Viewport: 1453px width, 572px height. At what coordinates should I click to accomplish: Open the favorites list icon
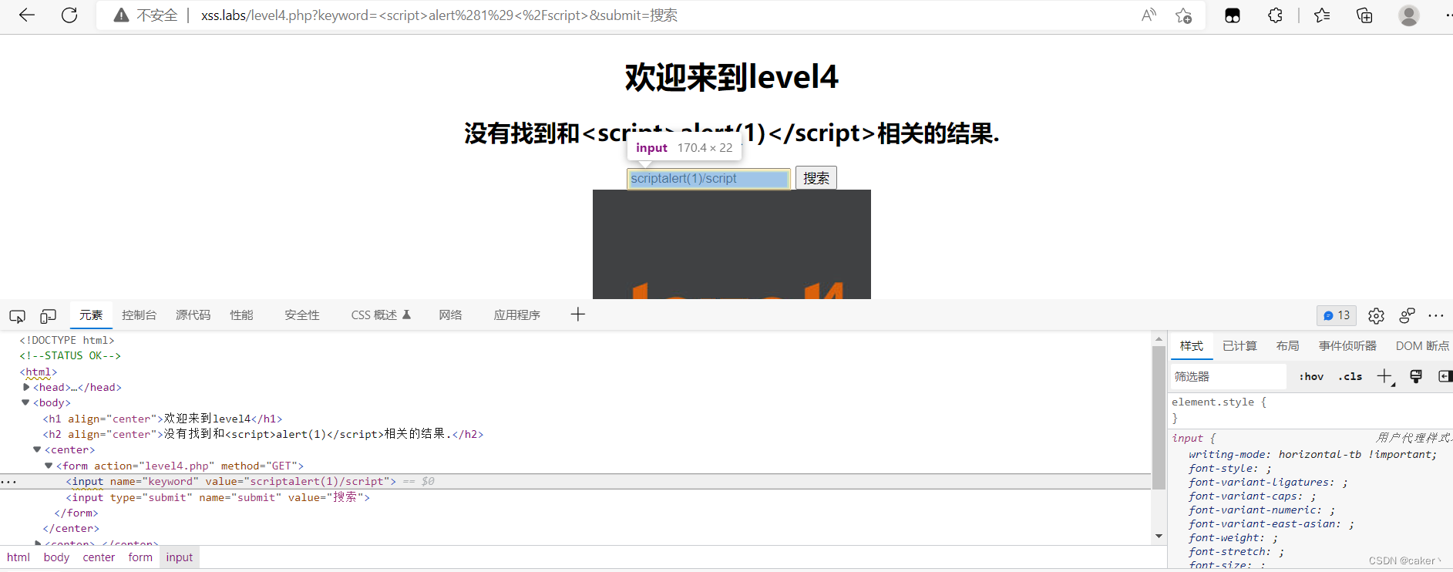[x=1322, y=15]
